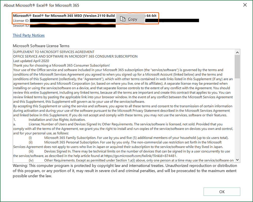Confirm the dialog with the OK button
Image resolution: width=253 pixels, height=202 pixels.
point(222,192)
